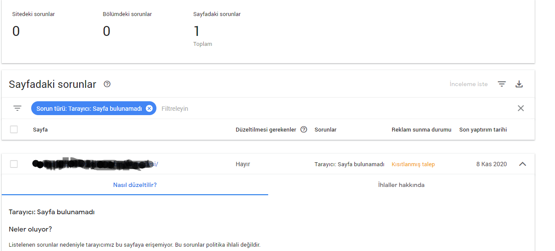
Task: Click the filter icon beside İnceleme iste
Action: point(502,84)
